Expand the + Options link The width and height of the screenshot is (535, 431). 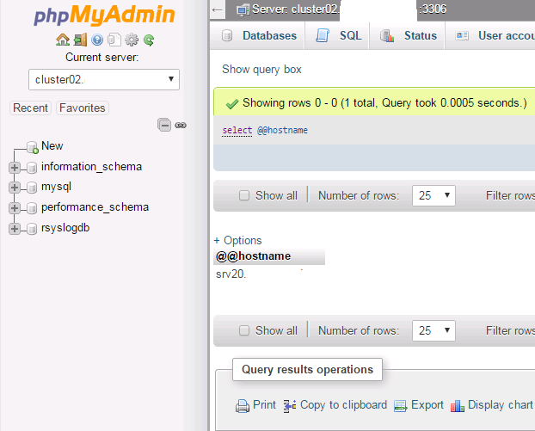(237, 240)
